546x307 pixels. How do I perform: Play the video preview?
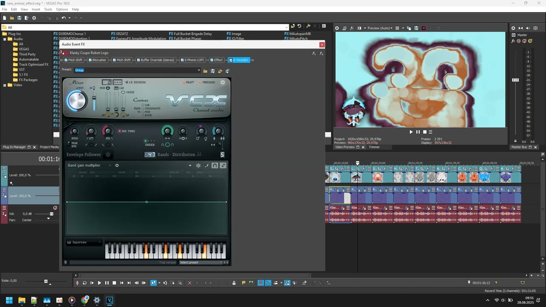[411, 132]
